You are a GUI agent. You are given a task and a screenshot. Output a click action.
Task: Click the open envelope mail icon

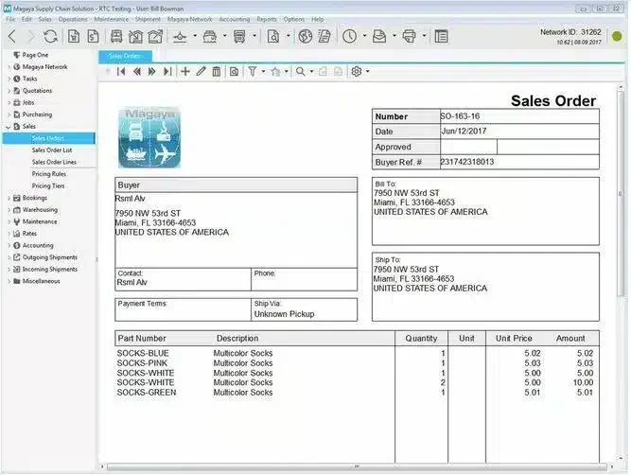(x=379, y=37)
